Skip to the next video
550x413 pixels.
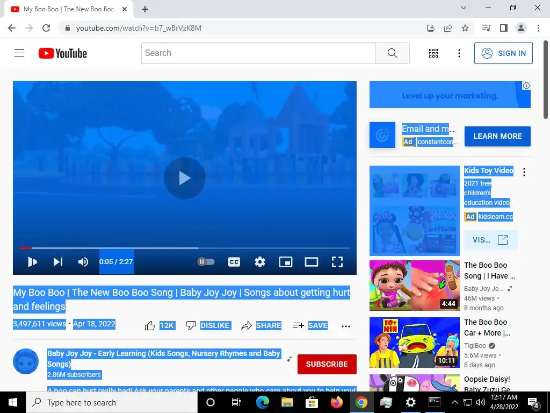[x=58, y=262]
